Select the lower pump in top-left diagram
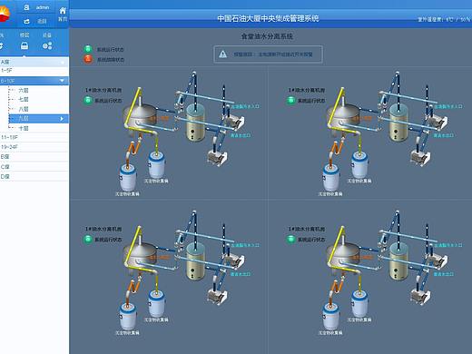 point(217,157)
